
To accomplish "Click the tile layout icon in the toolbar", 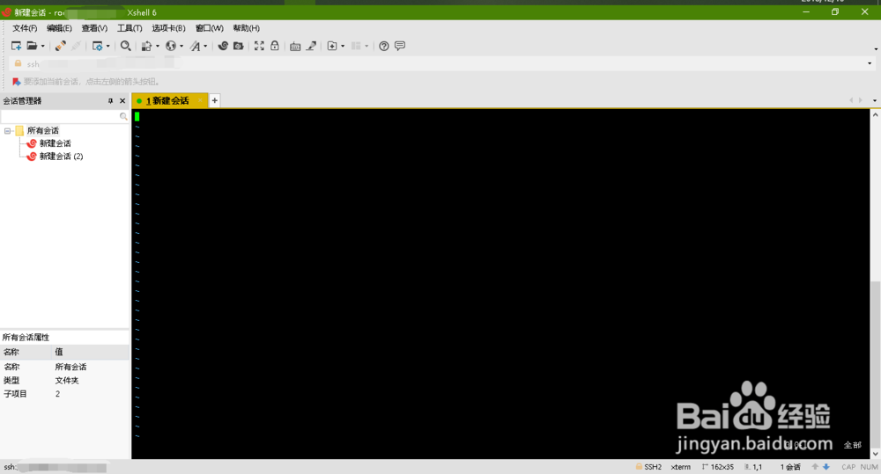I will coord(356,46).
